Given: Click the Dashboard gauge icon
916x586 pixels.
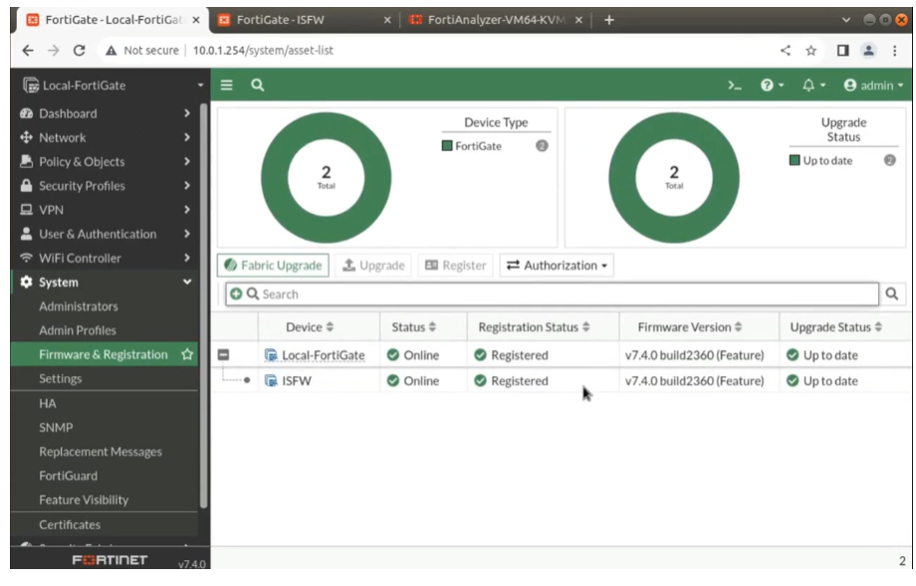Looking at the screenshot, I should click(26, 113).
